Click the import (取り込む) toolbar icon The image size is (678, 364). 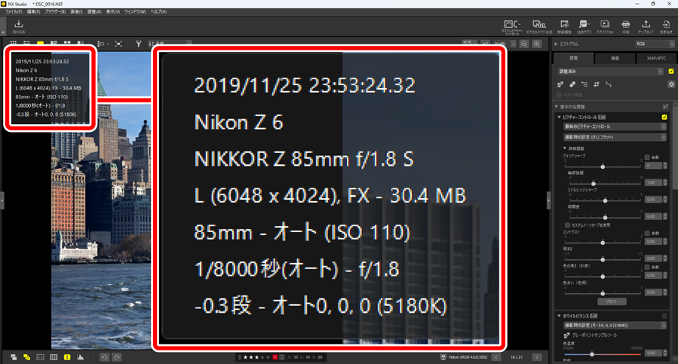19,27
